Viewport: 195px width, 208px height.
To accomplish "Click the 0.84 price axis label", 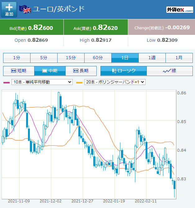I will tap(182, 150).
